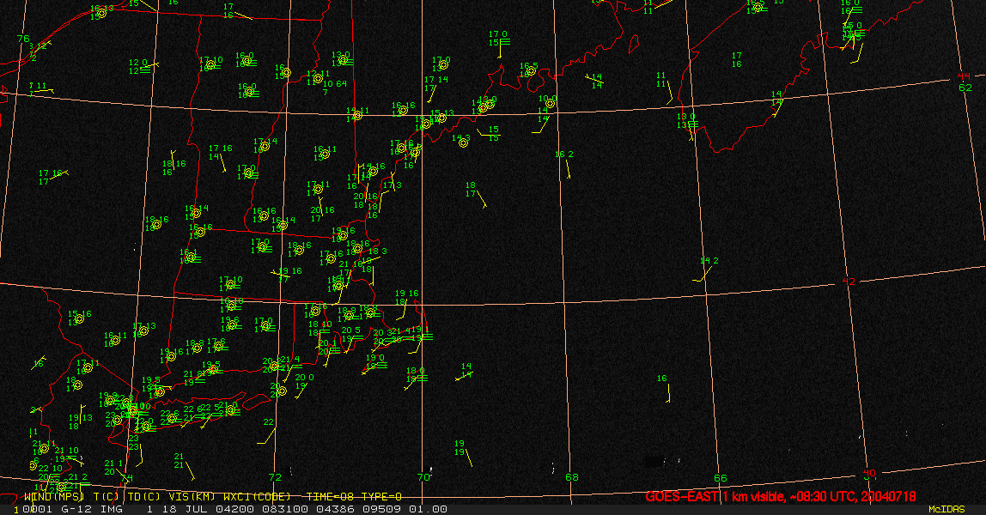The width and height of the screenshot is (986, 515).
Task: Click the McIDAS label in the status bar
Action: [946, 509]
